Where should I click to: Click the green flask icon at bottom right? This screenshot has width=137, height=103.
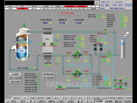pyautogui.click(x=126, y=84)
